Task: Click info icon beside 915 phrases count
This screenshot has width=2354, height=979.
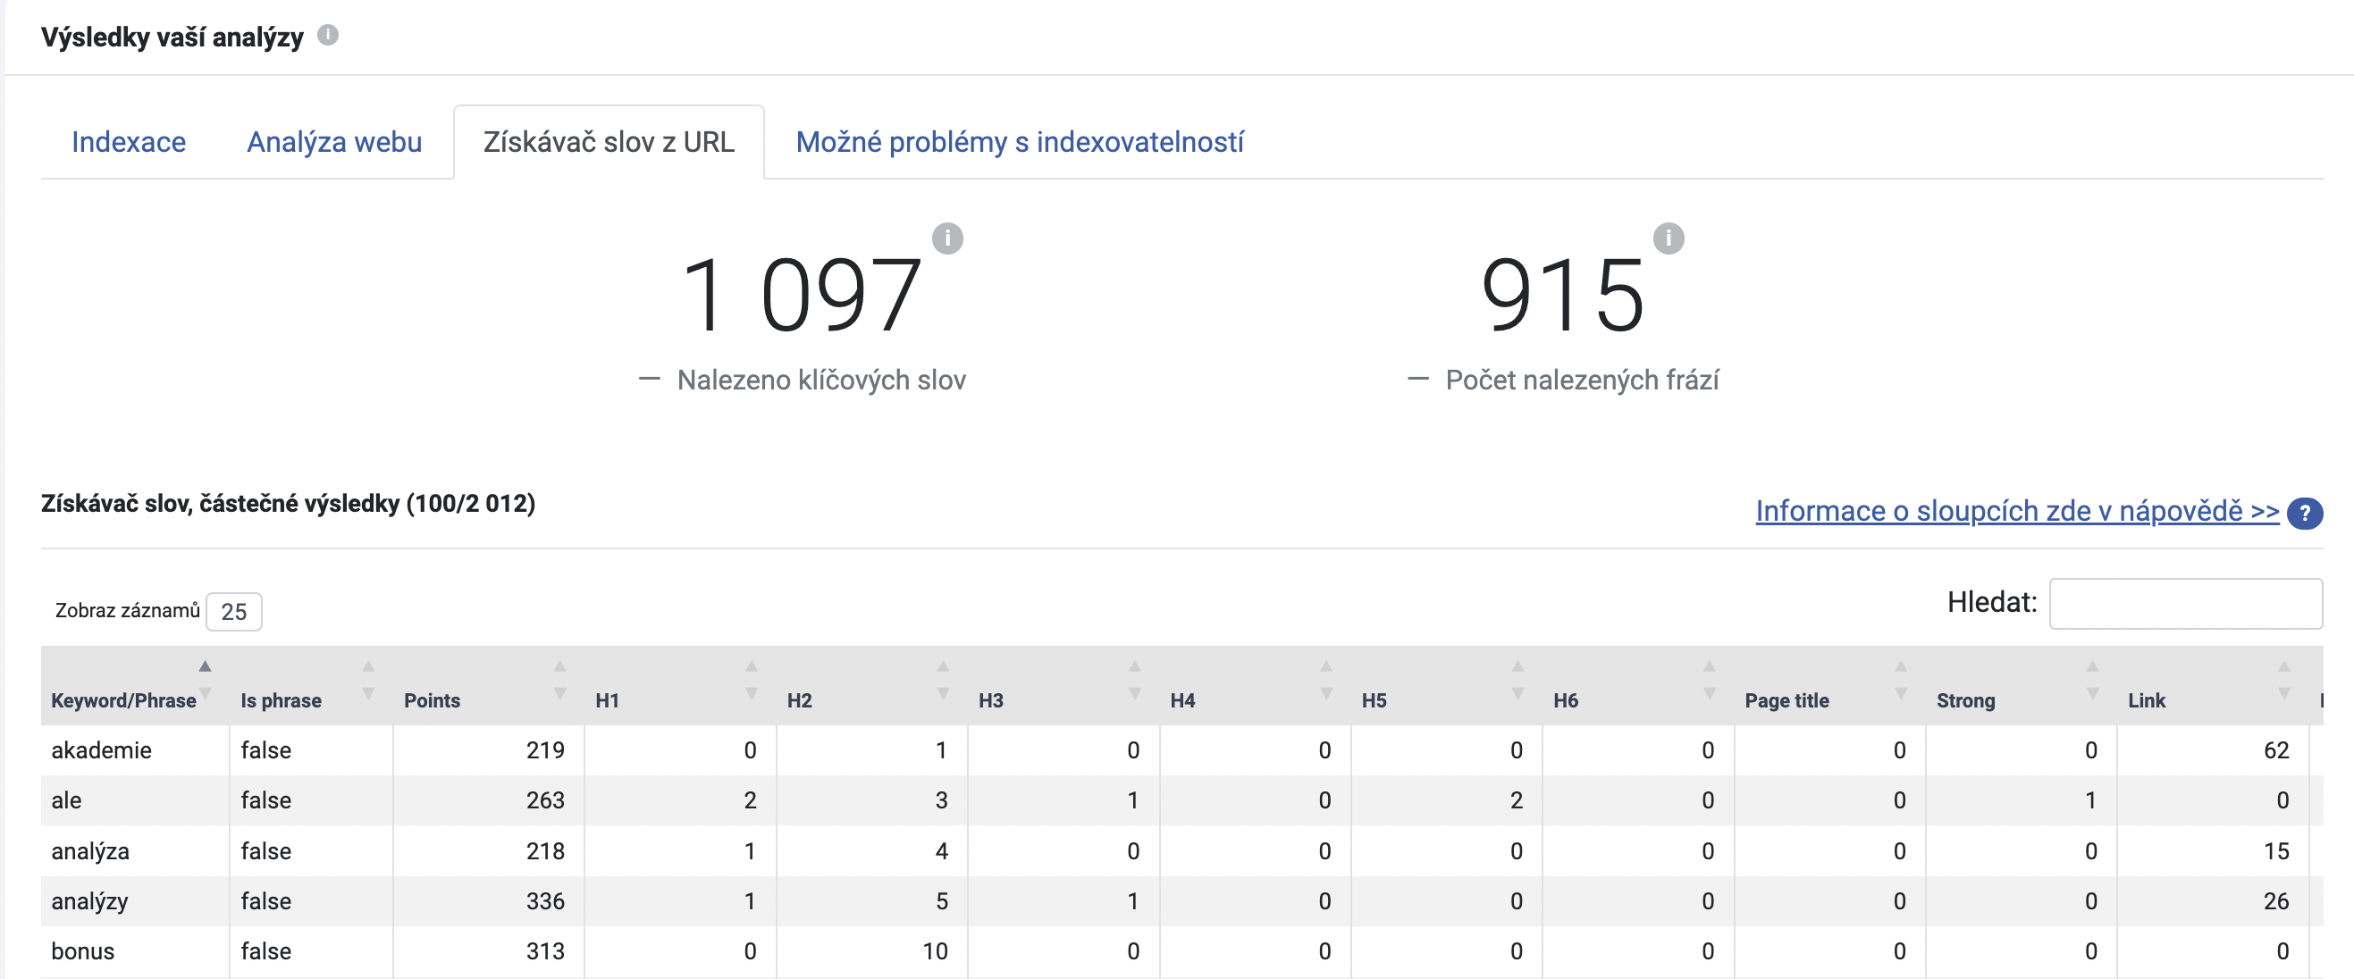Action: click(1669, 238)
